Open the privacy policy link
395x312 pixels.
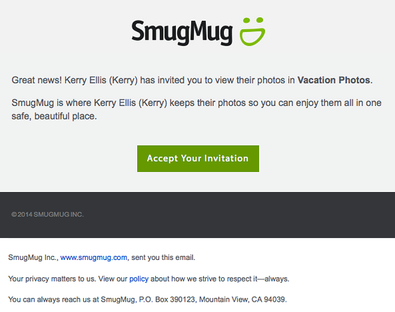(x=139, y=279)
